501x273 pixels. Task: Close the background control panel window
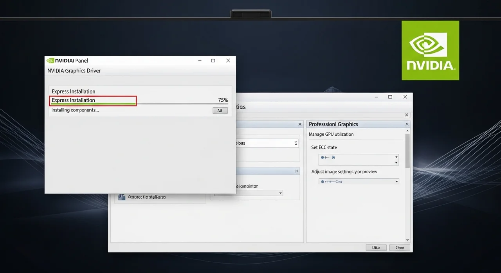tap(405, 97)
